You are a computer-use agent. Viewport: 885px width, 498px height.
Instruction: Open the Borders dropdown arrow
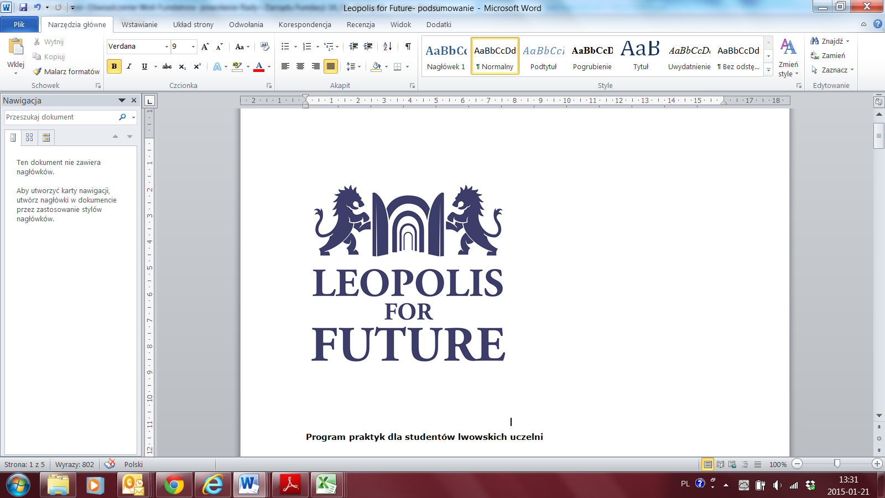coord(408,67)
